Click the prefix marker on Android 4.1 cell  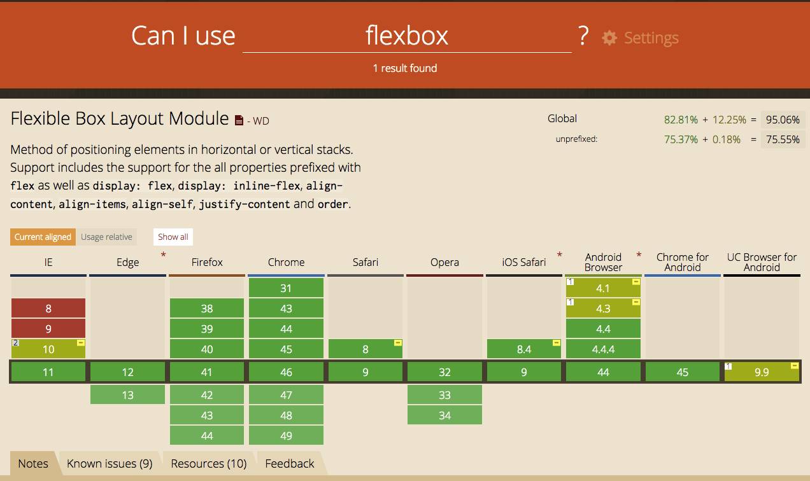click(x=636, y=282)
